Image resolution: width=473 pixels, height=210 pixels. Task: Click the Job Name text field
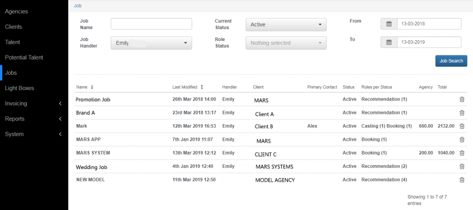click(151, 24)
